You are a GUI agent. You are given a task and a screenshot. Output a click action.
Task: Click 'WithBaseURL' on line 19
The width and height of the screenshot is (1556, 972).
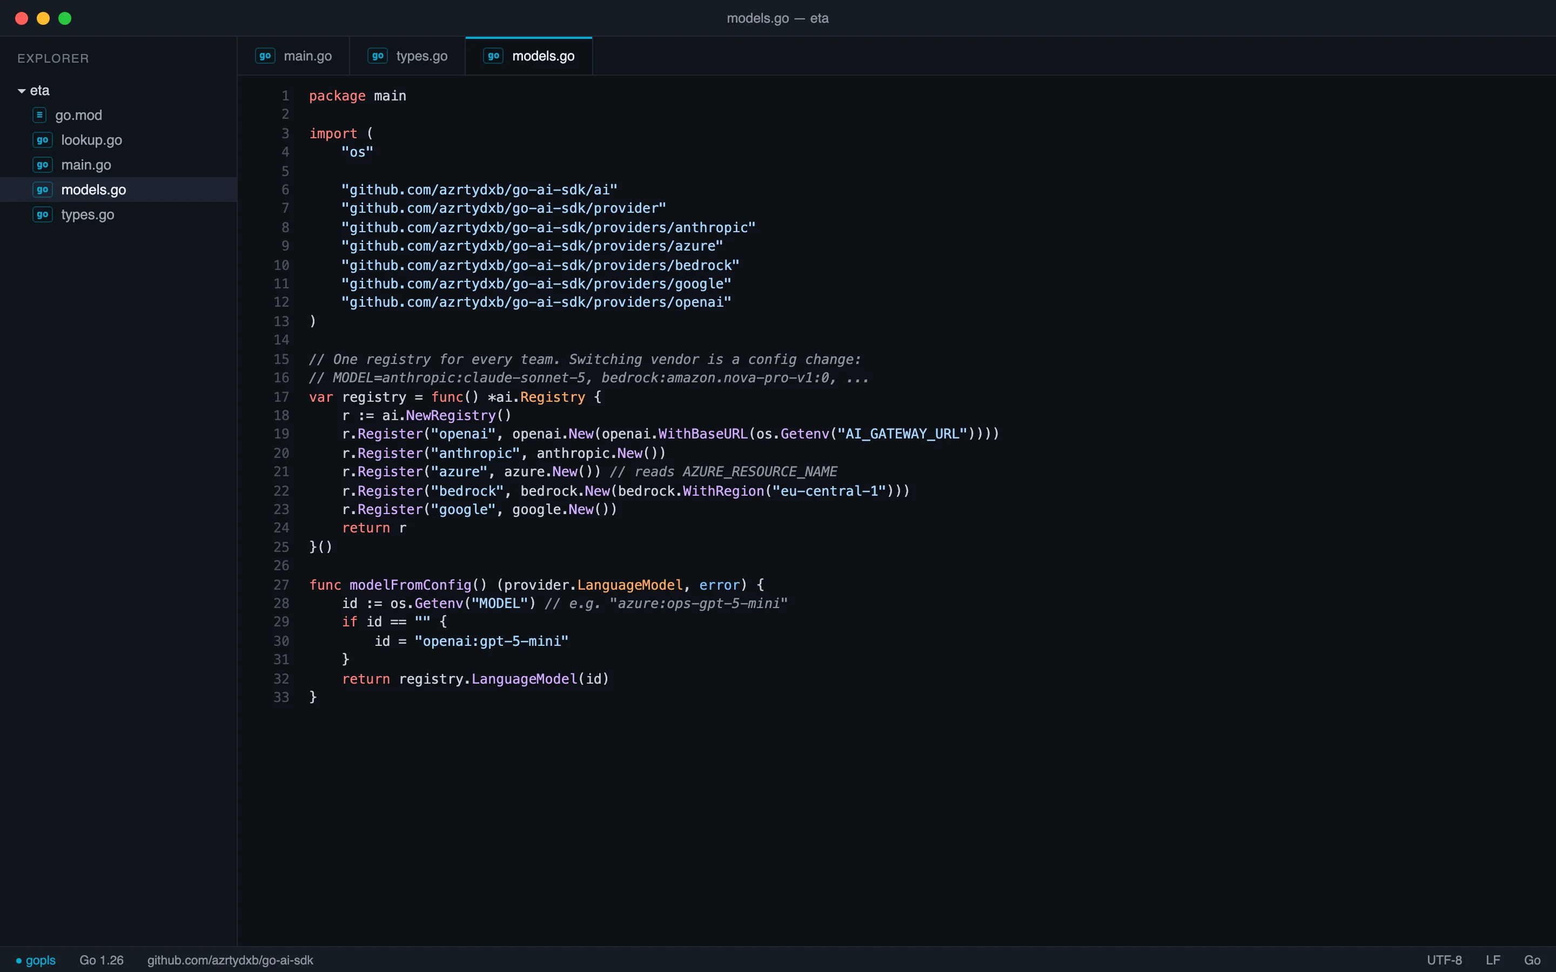[x=703, y=434]
